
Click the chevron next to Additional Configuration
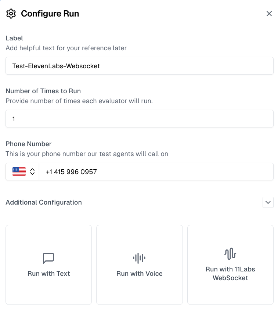pos(268,202)
